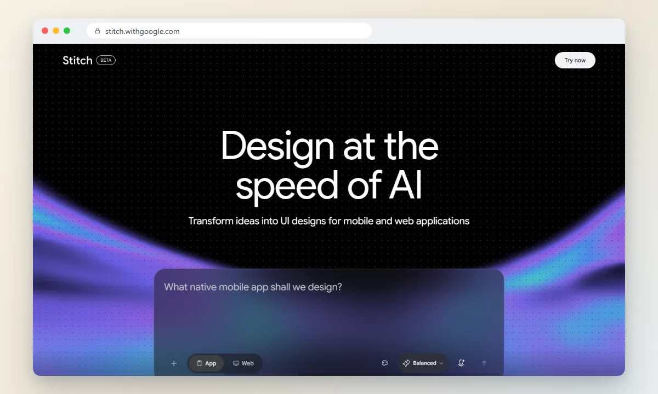Viewport: 658px width, 394px height.
Task: Expand the Balanced model dropdown
Action: coord(423,363)
